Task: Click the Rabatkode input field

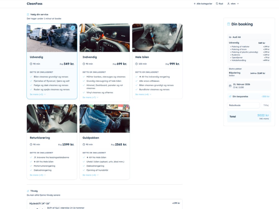Action: point(243,105)
